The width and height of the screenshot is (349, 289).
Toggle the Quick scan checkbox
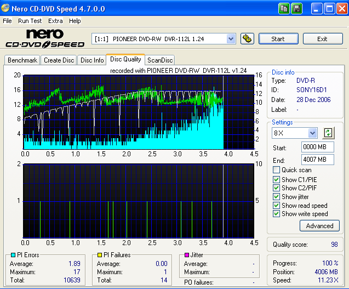276,170
